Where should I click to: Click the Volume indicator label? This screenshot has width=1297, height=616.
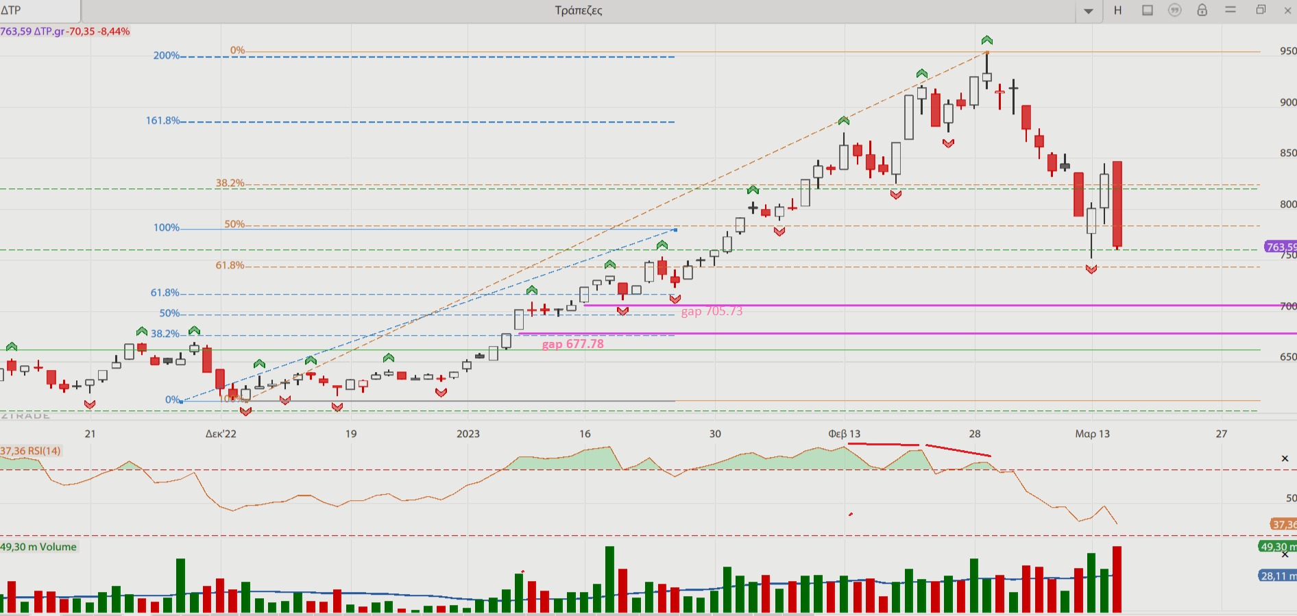[38, 547]
